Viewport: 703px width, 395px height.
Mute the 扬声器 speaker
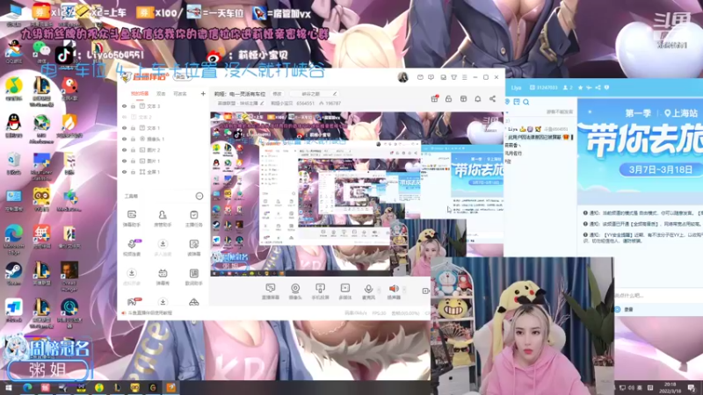[394, 291]
